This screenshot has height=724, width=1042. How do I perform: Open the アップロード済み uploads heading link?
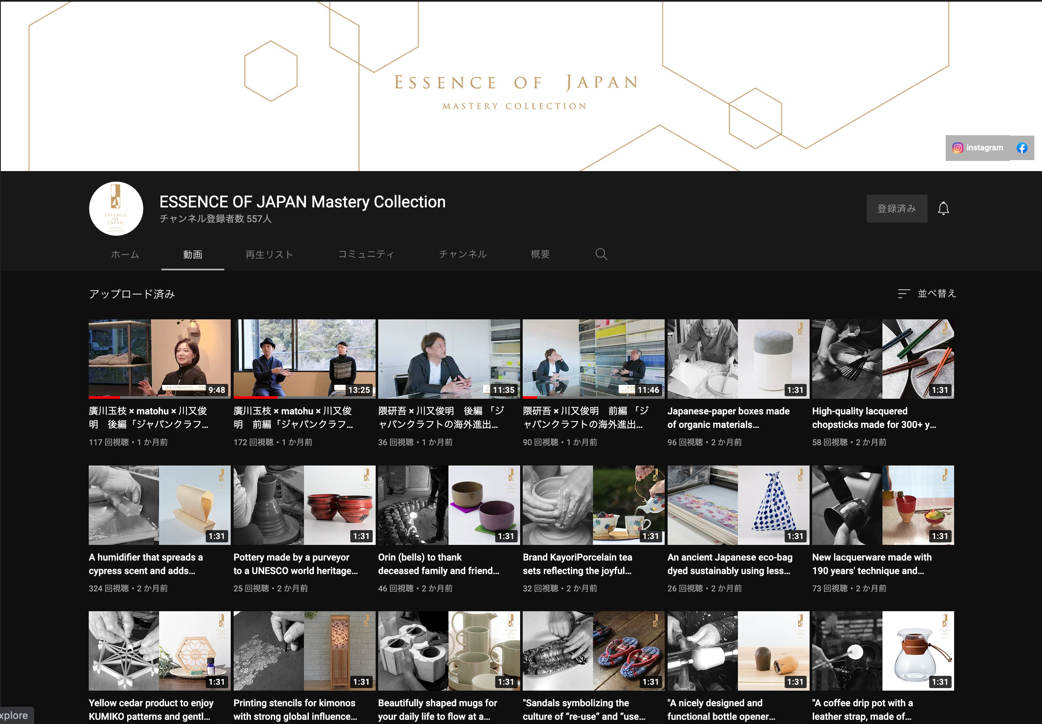[x=131, y=294]
